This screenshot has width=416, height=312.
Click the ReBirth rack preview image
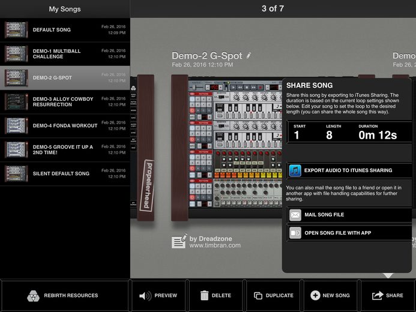pyautogui.click(x=227, y=148)
